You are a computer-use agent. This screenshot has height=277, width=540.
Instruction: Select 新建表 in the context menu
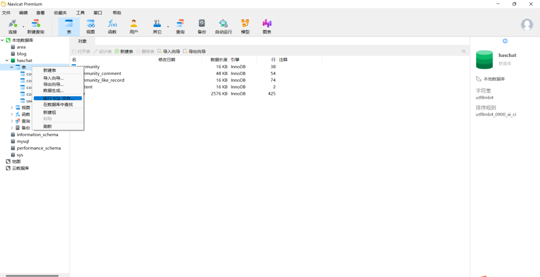(x=49, y=70)
